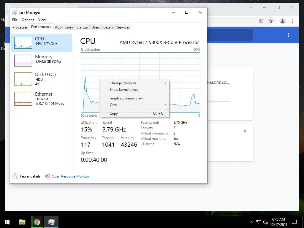Switch to the Details tab

(108, 27)
